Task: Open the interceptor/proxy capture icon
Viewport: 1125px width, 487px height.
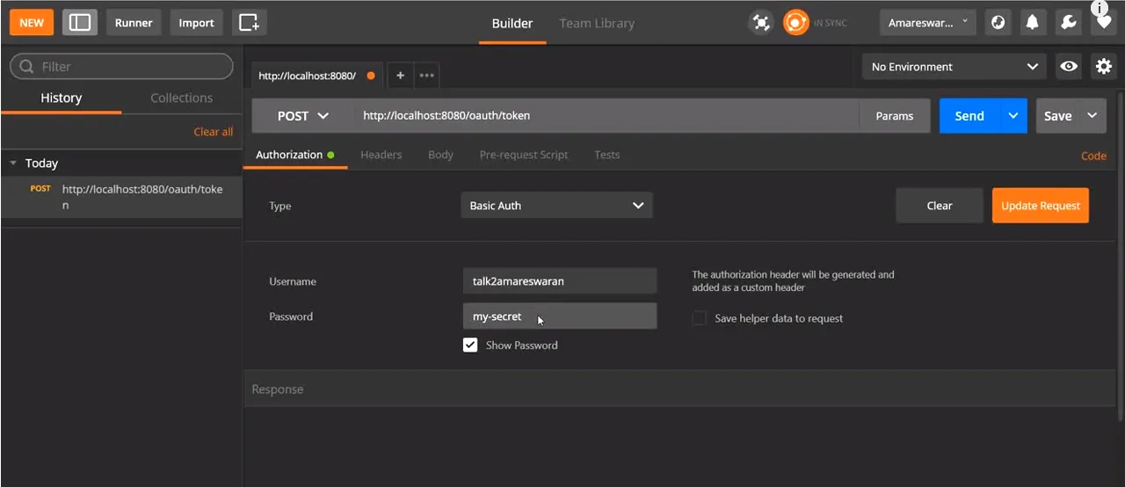Action: point(761,23)
